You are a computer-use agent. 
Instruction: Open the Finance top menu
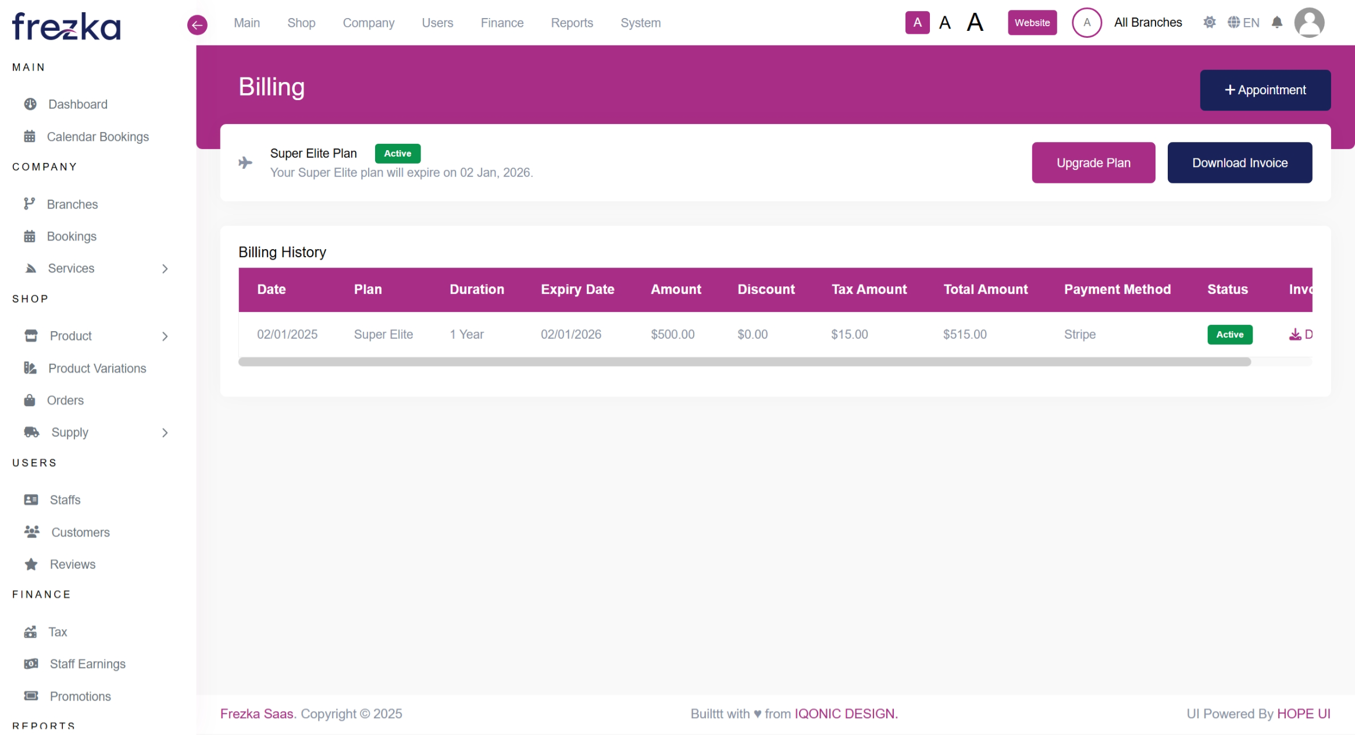[502, 23]
